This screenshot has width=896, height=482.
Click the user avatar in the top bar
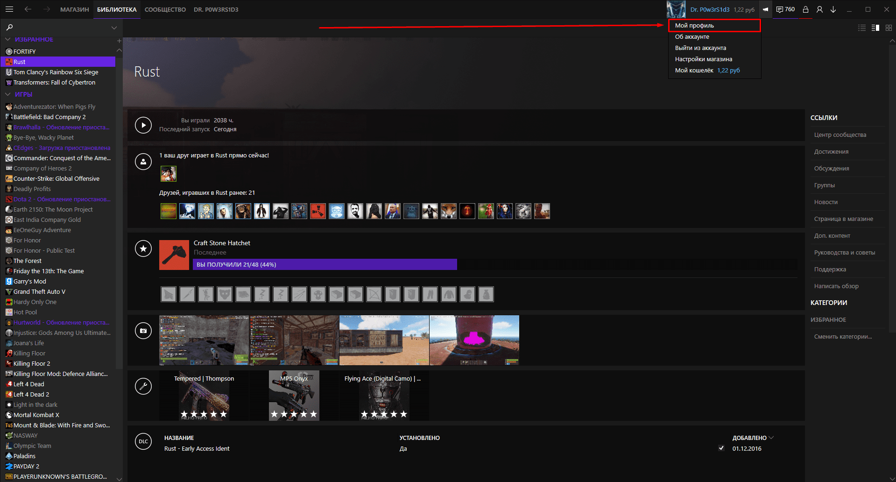pos(676,9)
